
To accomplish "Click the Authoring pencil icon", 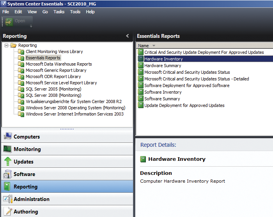I will [8, 212].
